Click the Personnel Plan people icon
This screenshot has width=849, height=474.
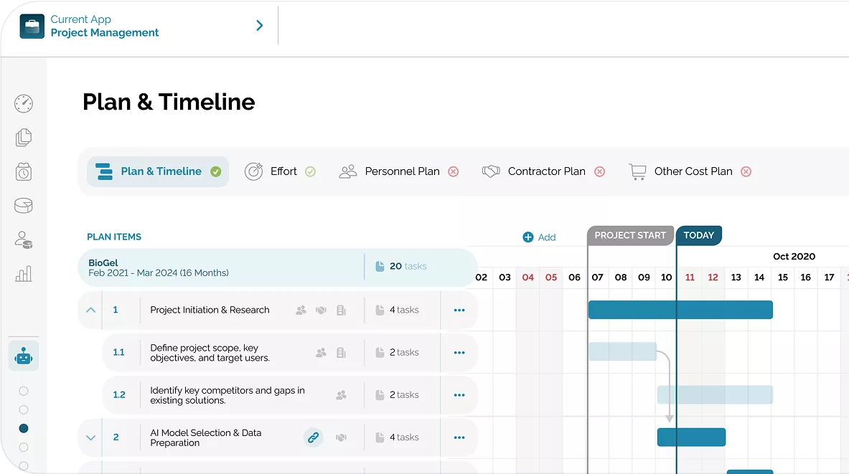[x=347, y=171]
